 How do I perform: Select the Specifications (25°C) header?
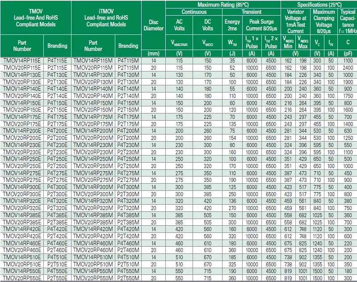(319, 4)
